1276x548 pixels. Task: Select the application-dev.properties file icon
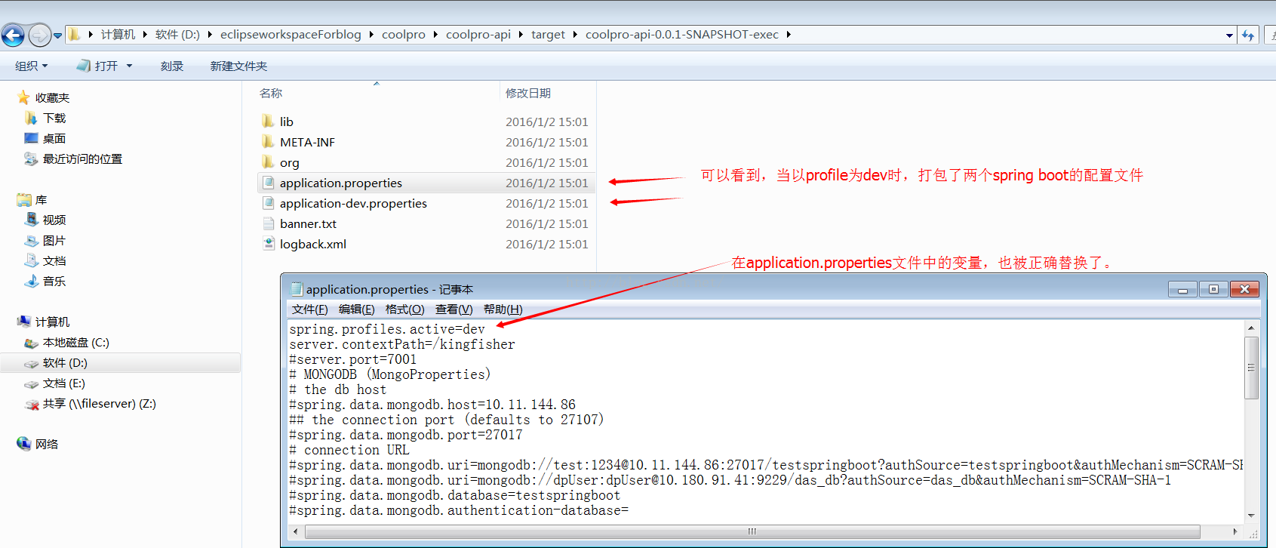(x=268, y=203)
